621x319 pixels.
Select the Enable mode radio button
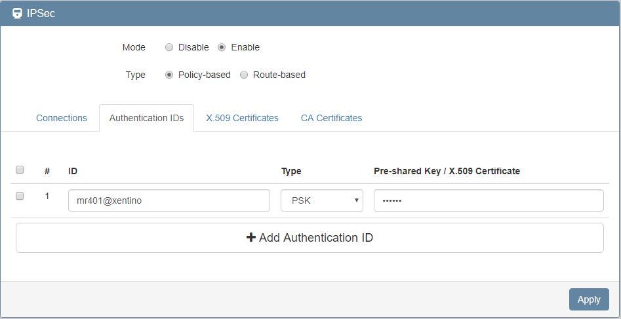[222, 47]
